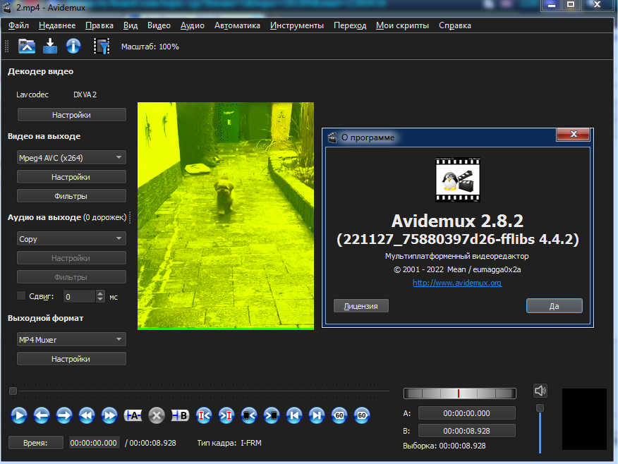Open video Фильтры button
This screenshot has width=618, height=464.
pyautogui.click(x=71, y=196)
